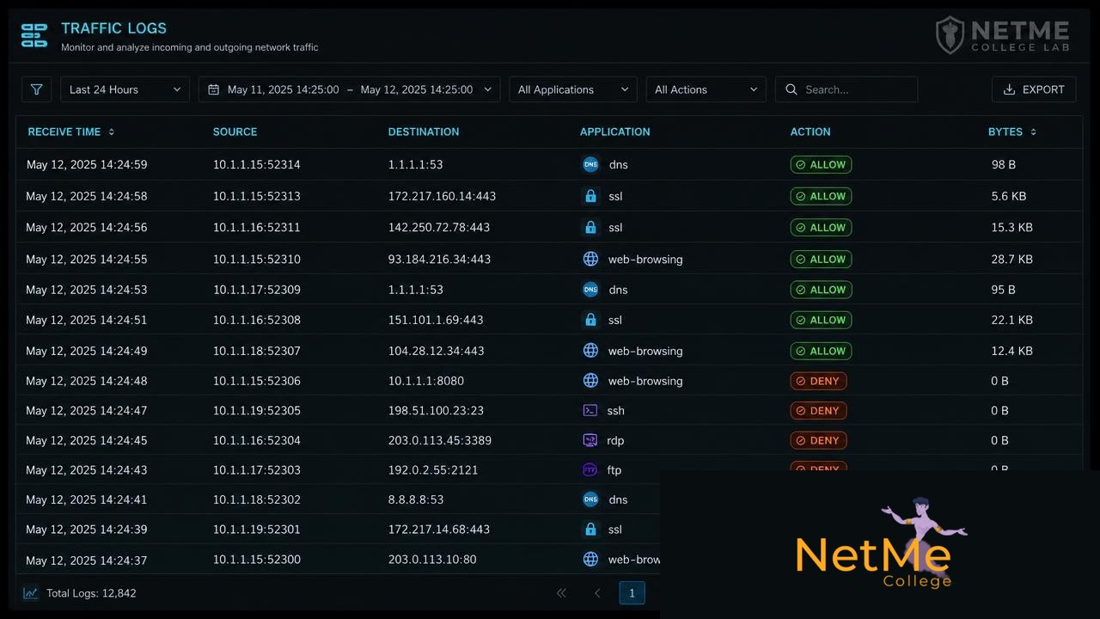Click the Traffic Logs header icon
Screen dimensions: 1100x619
pos(34,35)
